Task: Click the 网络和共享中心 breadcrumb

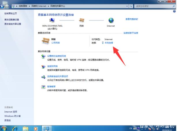Action: pos(57,6)
